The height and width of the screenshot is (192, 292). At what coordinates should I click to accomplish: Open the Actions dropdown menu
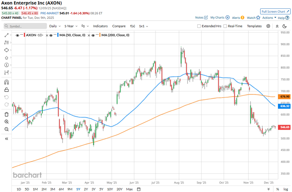point(269,18)
